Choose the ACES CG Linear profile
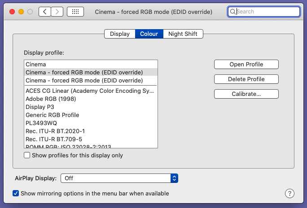This screenshot has width=307, height=208. tap(91, 91)
